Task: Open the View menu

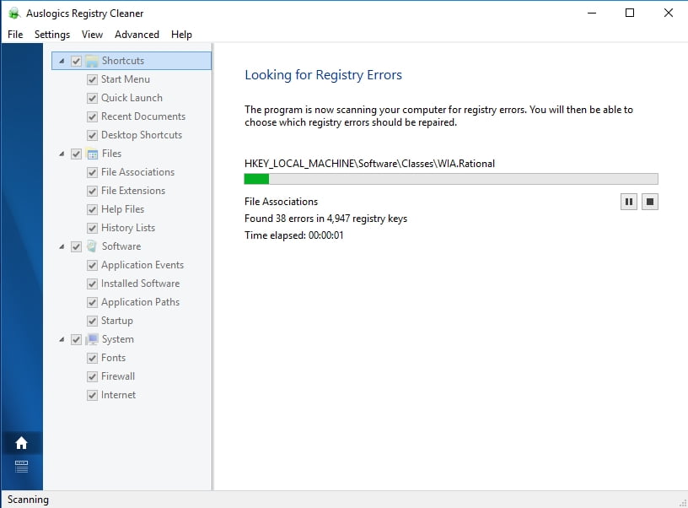Action: pos(92,35)
